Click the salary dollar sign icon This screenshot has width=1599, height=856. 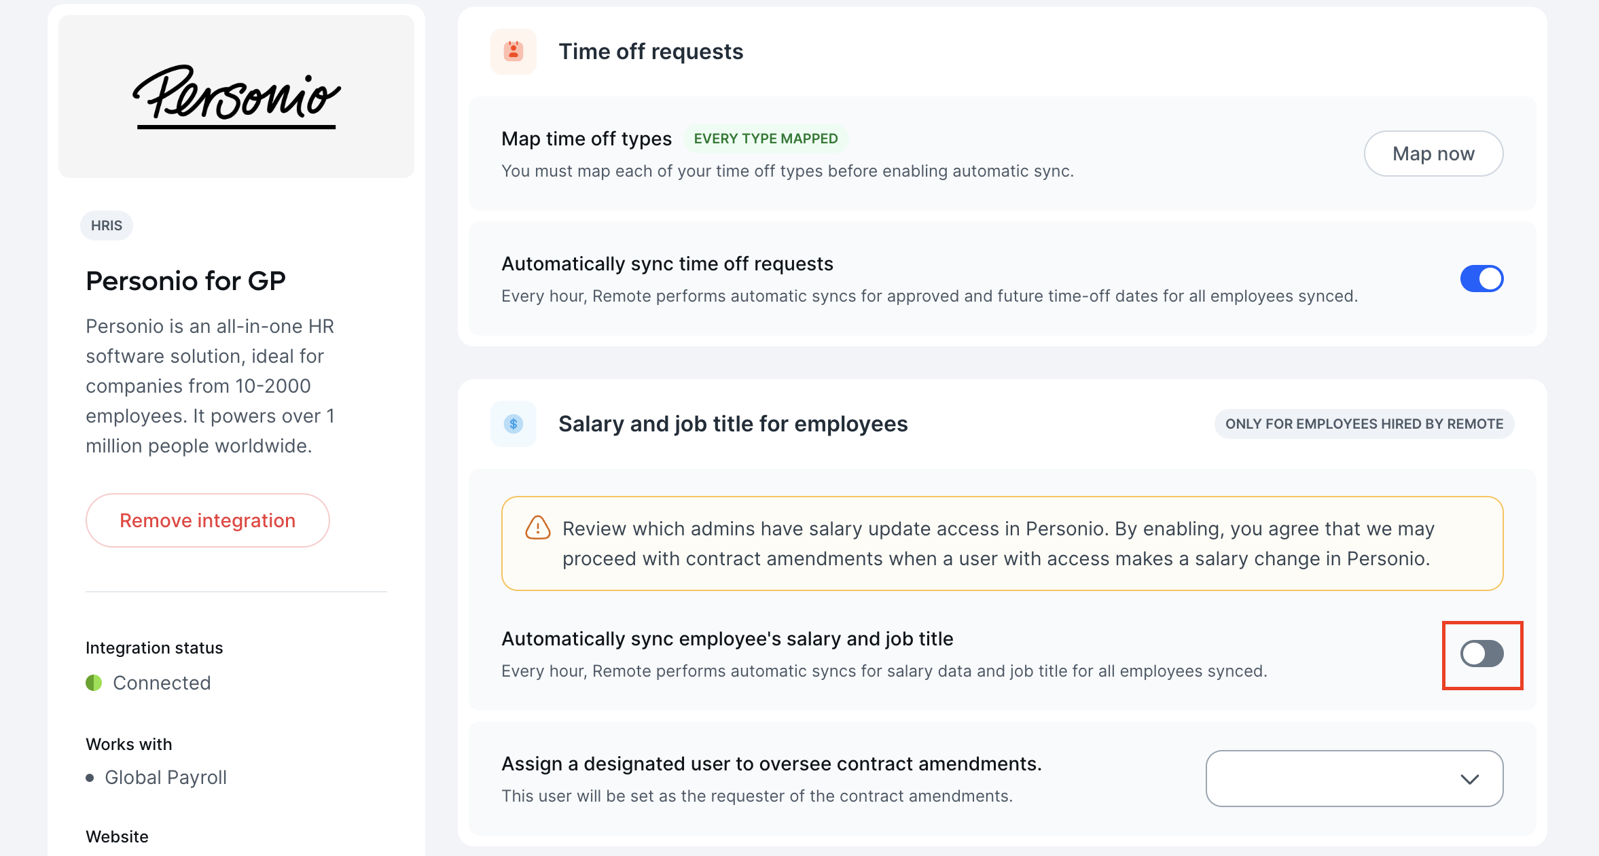click(x=514, y=424)
